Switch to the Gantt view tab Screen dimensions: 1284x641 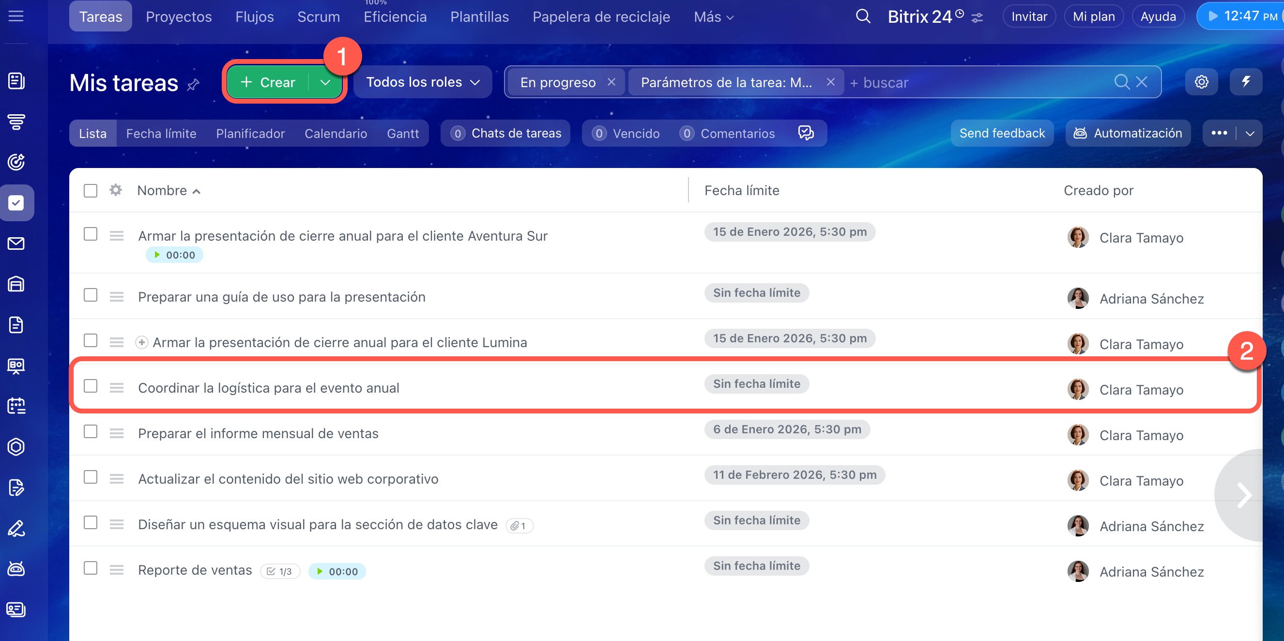tap(402, 134)
